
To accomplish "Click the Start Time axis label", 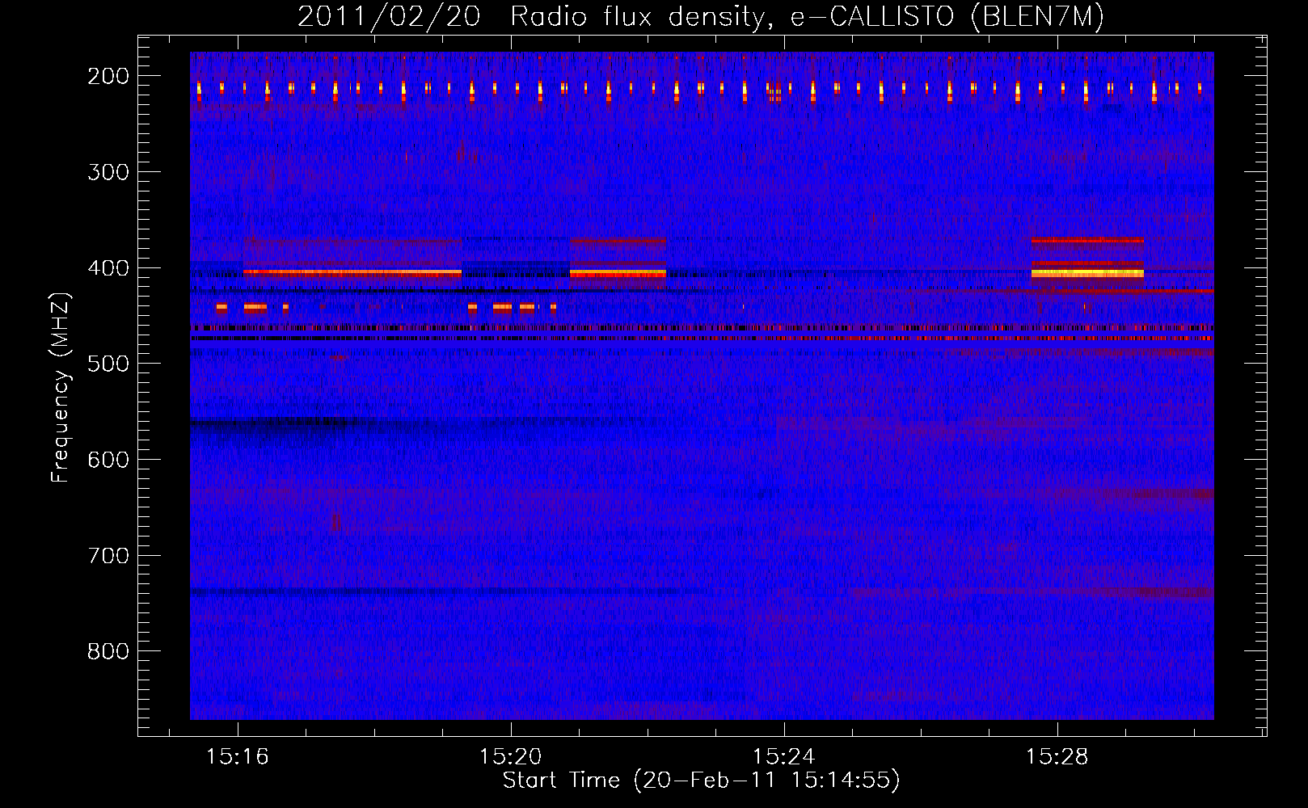I will (701, 781).
